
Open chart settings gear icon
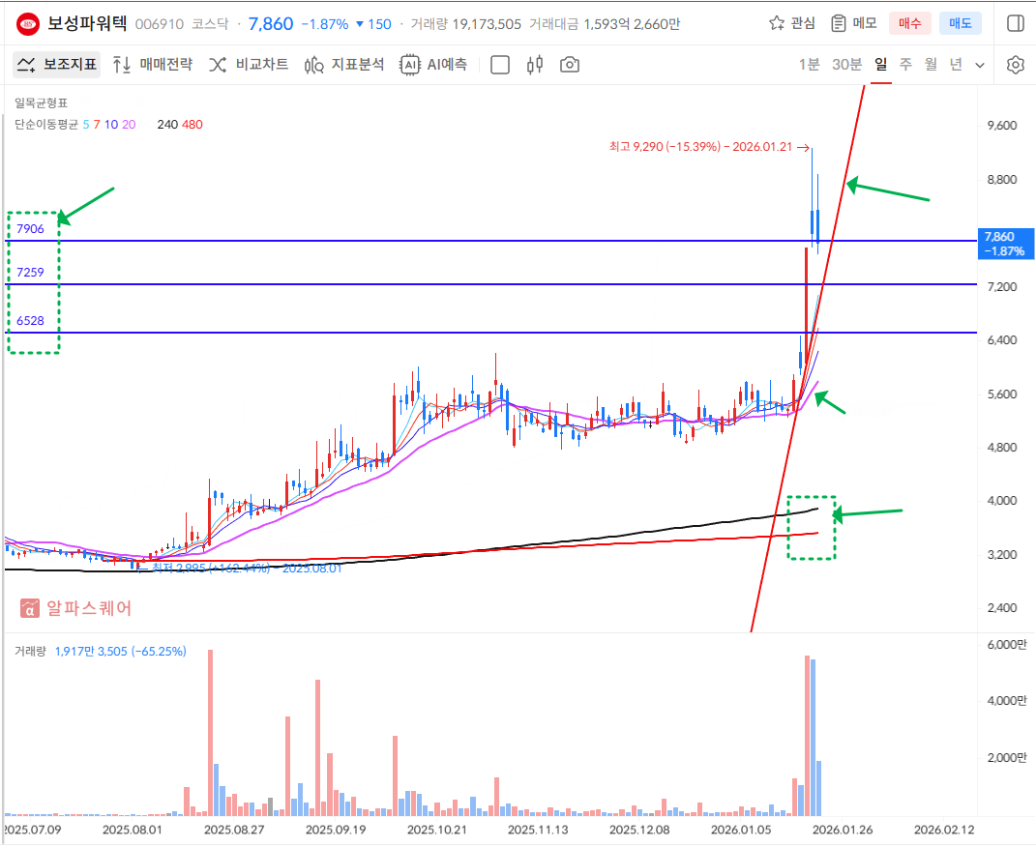click(1015, 65)
